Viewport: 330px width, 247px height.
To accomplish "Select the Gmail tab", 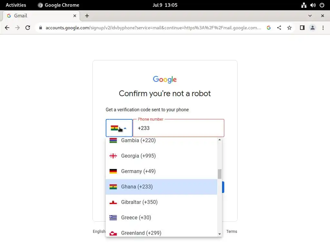I will click(41, 16).
